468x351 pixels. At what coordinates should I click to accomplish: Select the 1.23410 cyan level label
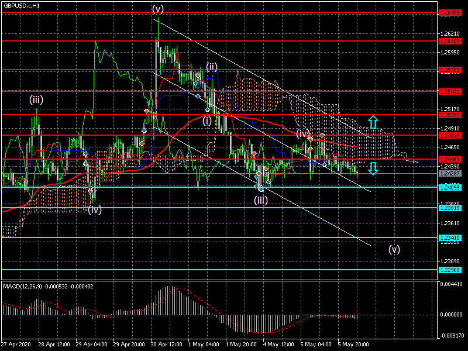pos(450,238)
